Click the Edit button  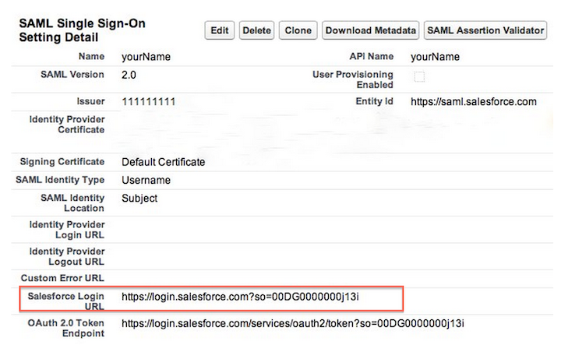[x=220, y=30]
